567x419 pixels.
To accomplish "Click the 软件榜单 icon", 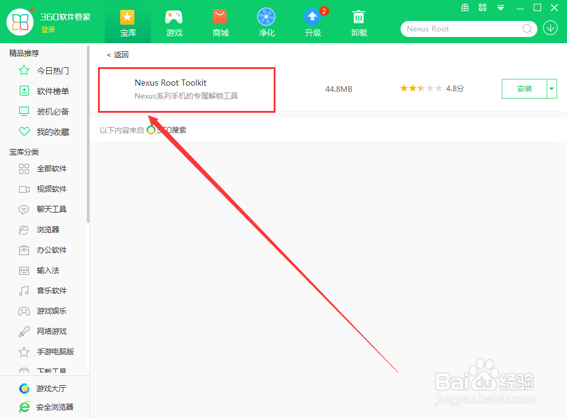I will [24, 91].
